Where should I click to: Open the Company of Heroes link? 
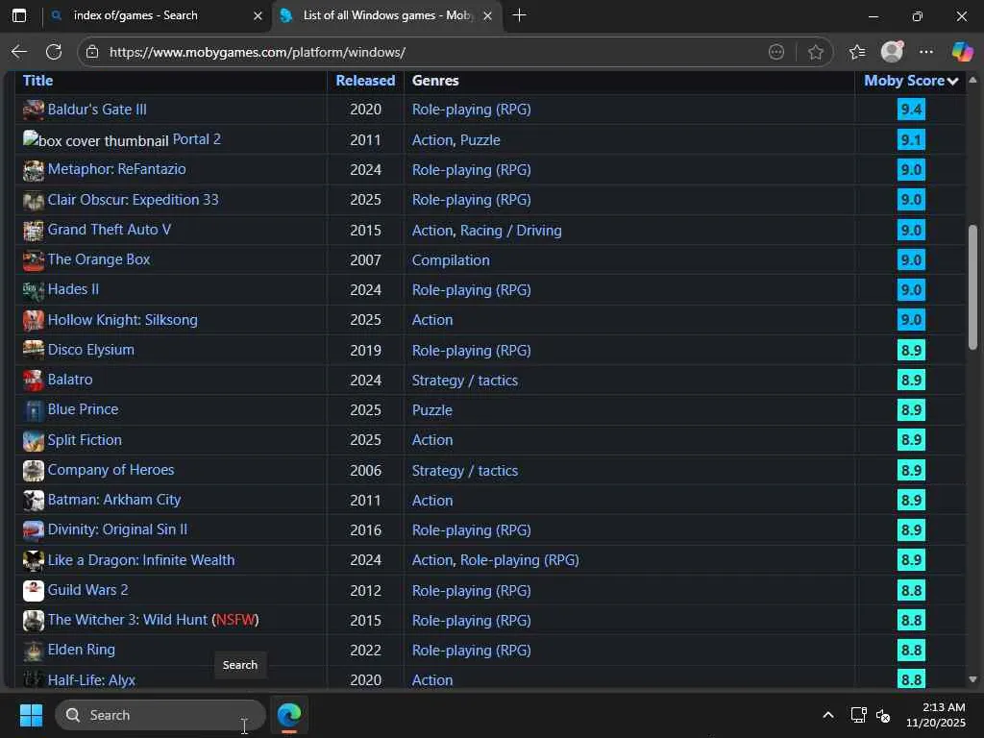click(x=111, y=470)
